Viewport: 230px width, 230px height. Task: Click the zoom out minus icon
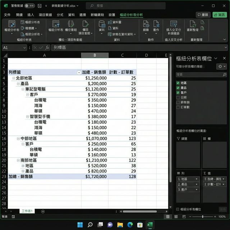190,217
